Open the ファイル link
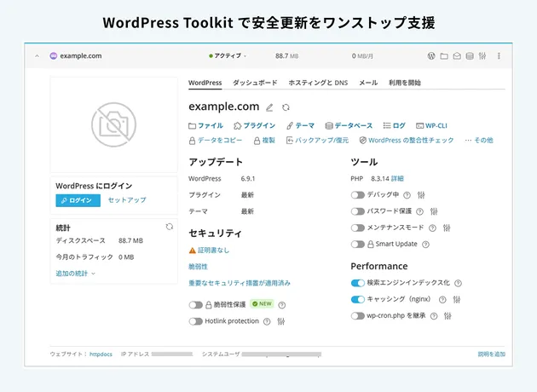The image size is (537, 392). click(x=205, y=125)
